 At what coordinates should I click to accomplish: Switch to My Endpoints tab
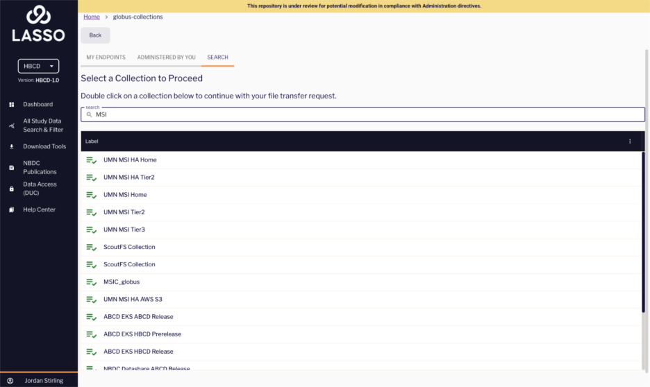[x=106, y=57]
